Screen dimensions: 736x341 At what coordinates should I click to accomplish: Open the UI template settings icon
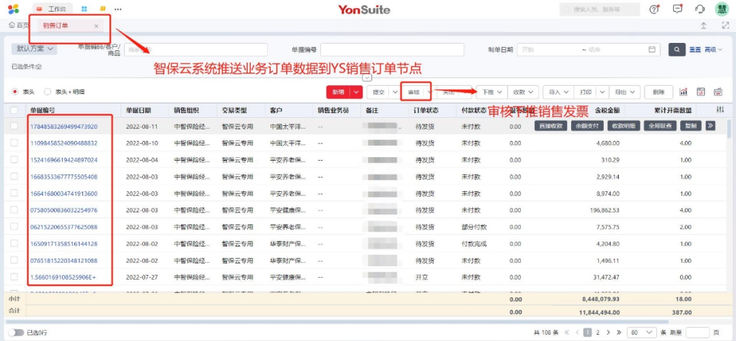coord(701,92)
